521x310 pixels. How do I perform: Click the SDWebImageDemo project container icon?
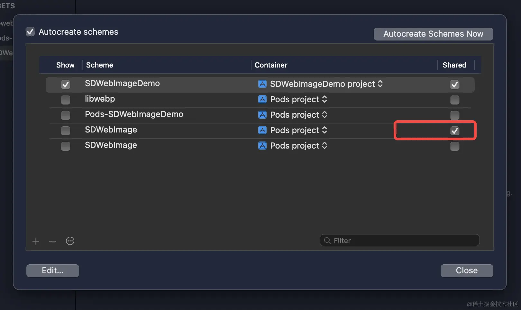[x=262, y=84]
